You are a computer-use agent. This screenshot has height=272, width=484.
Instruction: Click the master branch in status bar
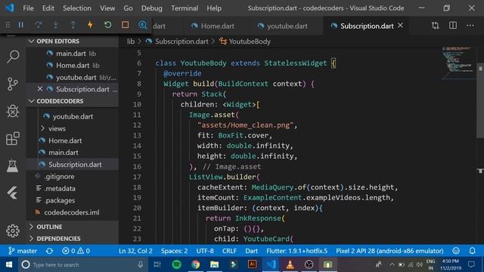tap(23, 251)
